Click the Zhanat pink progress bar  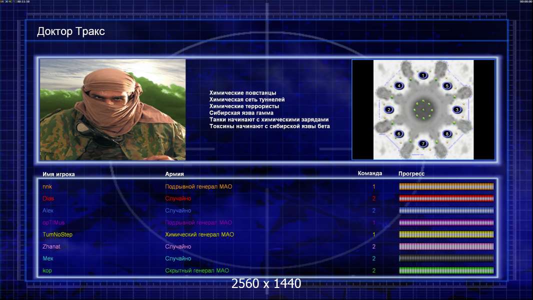click(x=446, y=246)
